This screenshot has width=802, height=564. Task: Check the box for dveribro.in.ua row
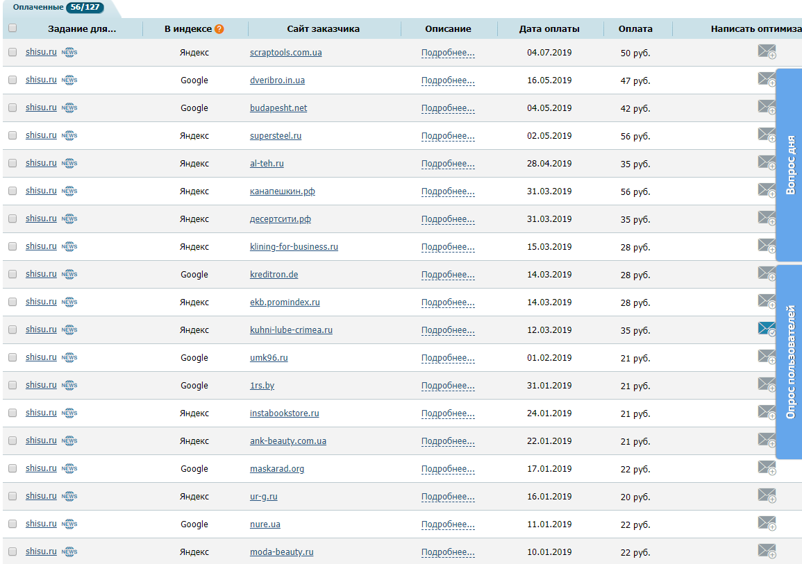pos(12,80)
